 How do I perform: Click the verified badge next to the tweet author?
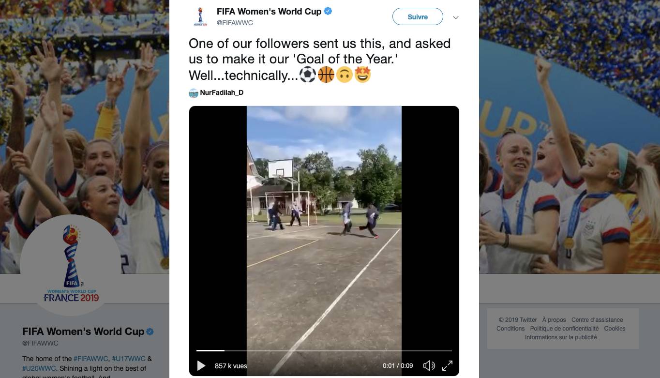coord(328,11)
